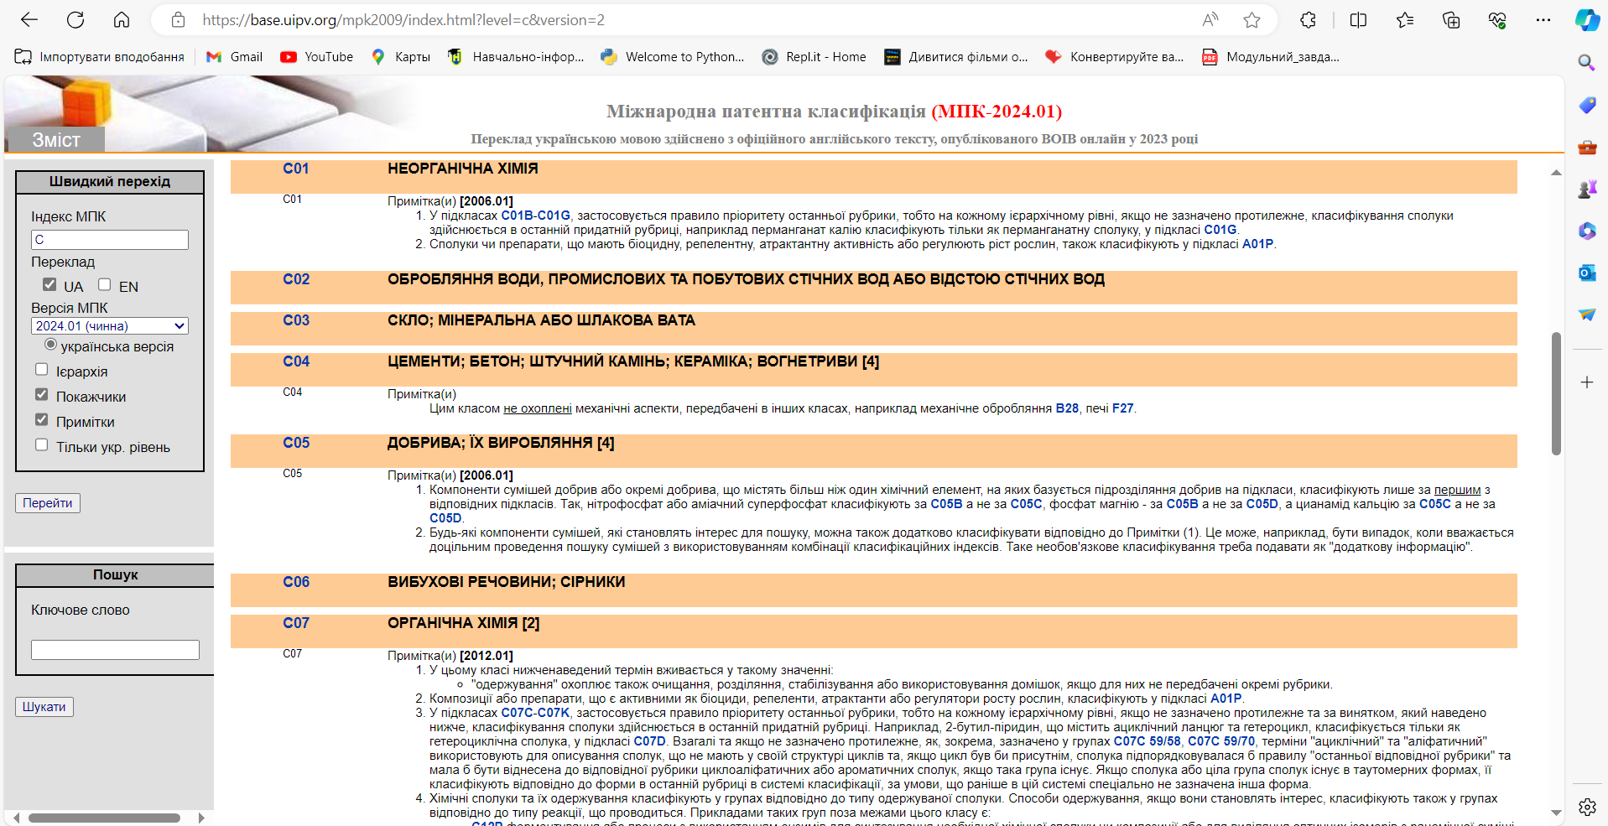The width and height of the screenshot is (1608, 826).
Task: Open browser essentials heart icon
Action: click(x=1497, y=20)
